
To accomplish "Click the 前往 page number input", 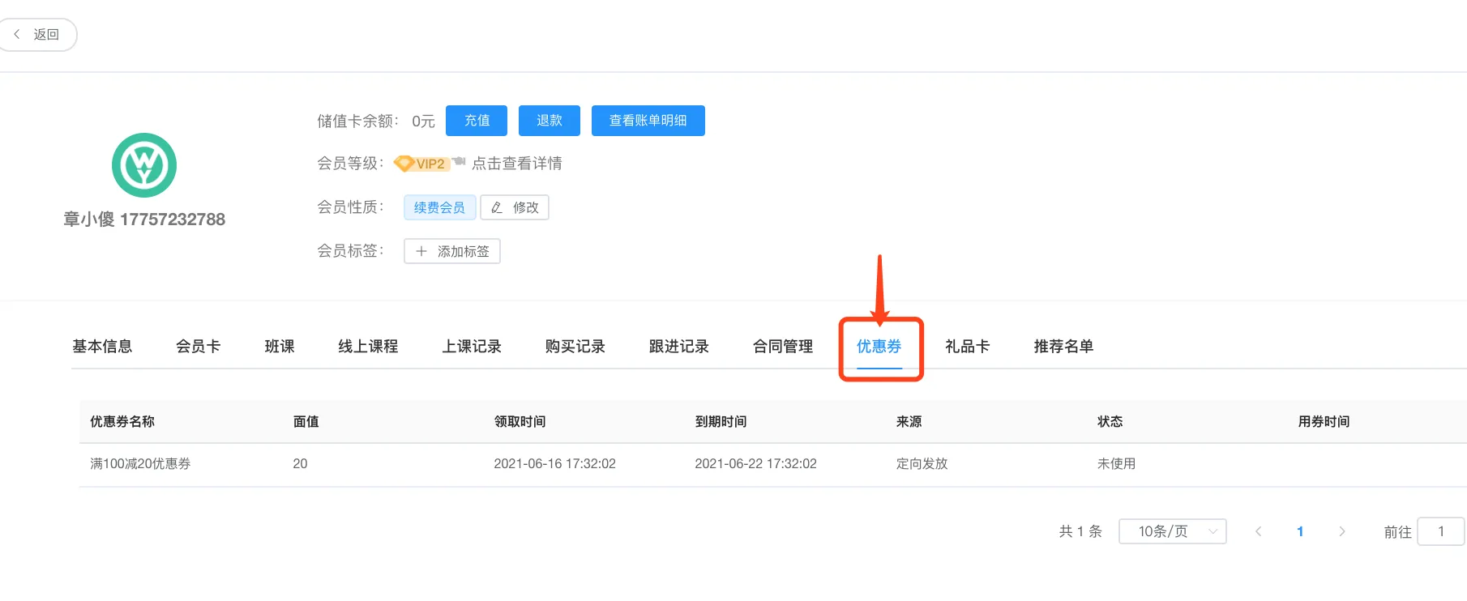I will 1440,531.
